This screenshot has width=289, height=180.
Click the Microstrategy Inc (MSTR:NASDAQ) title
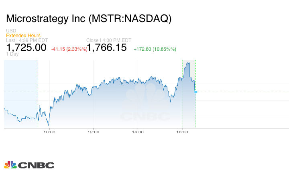pyautogui.click(x=89, y=18)
